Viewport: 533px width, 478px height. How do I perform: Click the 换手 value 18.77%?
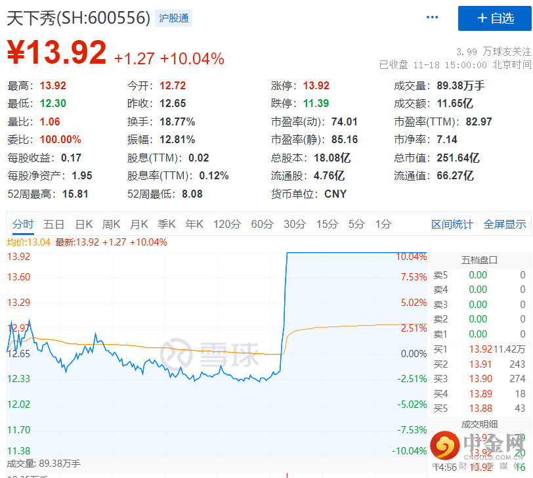(177, 121)
